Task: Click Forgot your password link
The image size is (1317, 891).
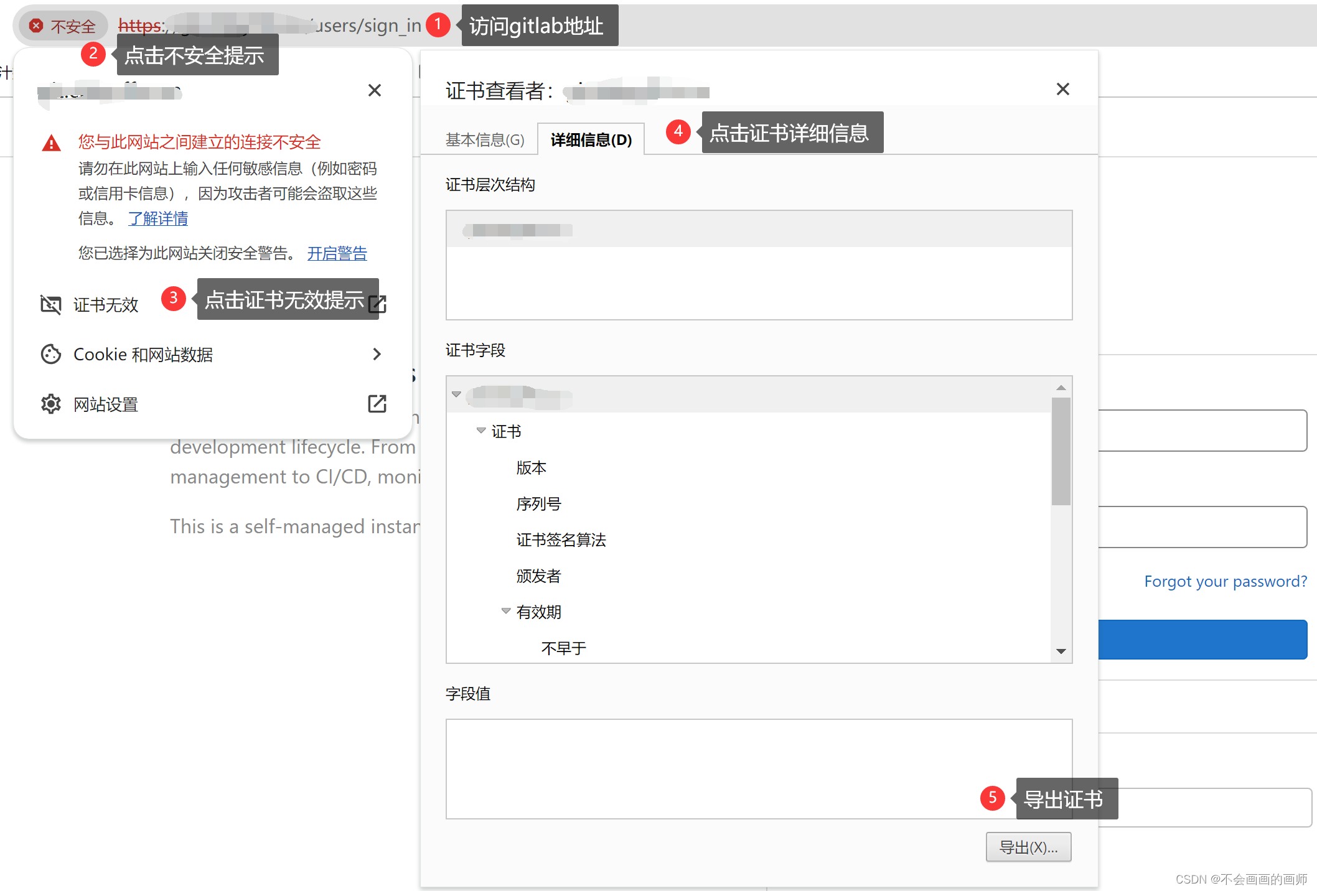Action: click(1225, 581)
